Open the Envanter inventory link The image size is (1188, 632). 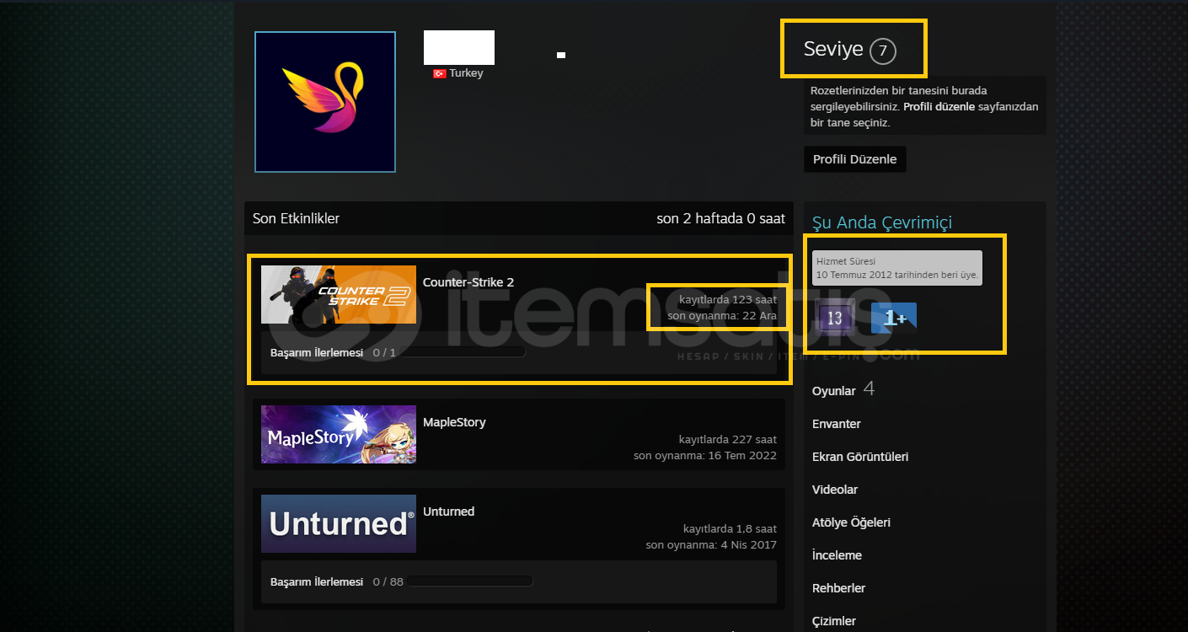tap(837, 424)
